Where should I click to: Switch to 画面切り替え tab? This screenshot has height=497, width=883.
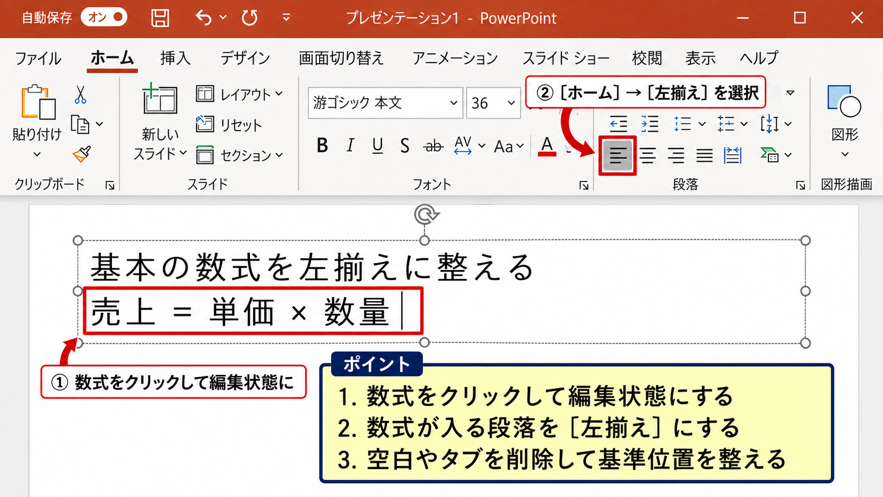[341, 58]
